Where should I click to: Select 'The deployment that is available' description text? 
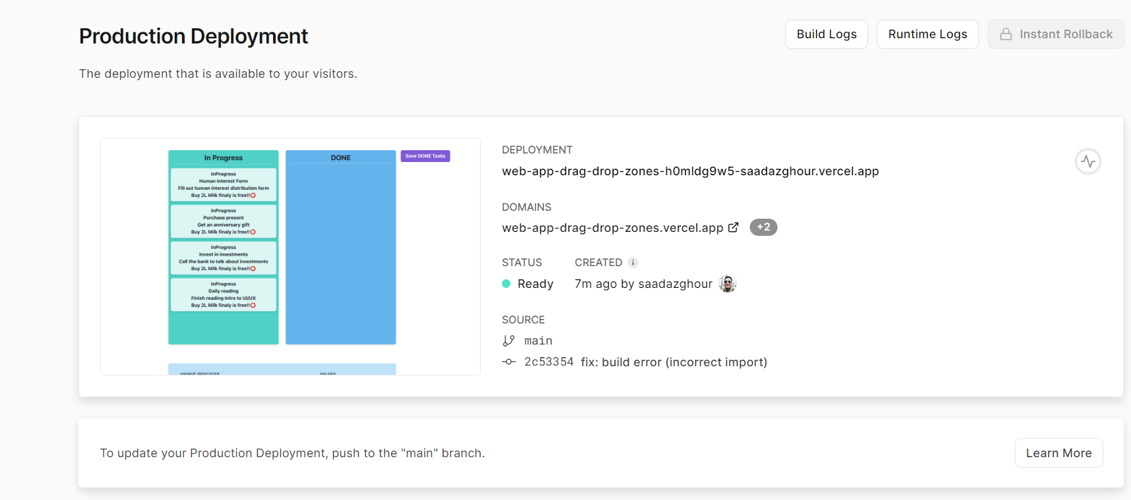point(218,74)
